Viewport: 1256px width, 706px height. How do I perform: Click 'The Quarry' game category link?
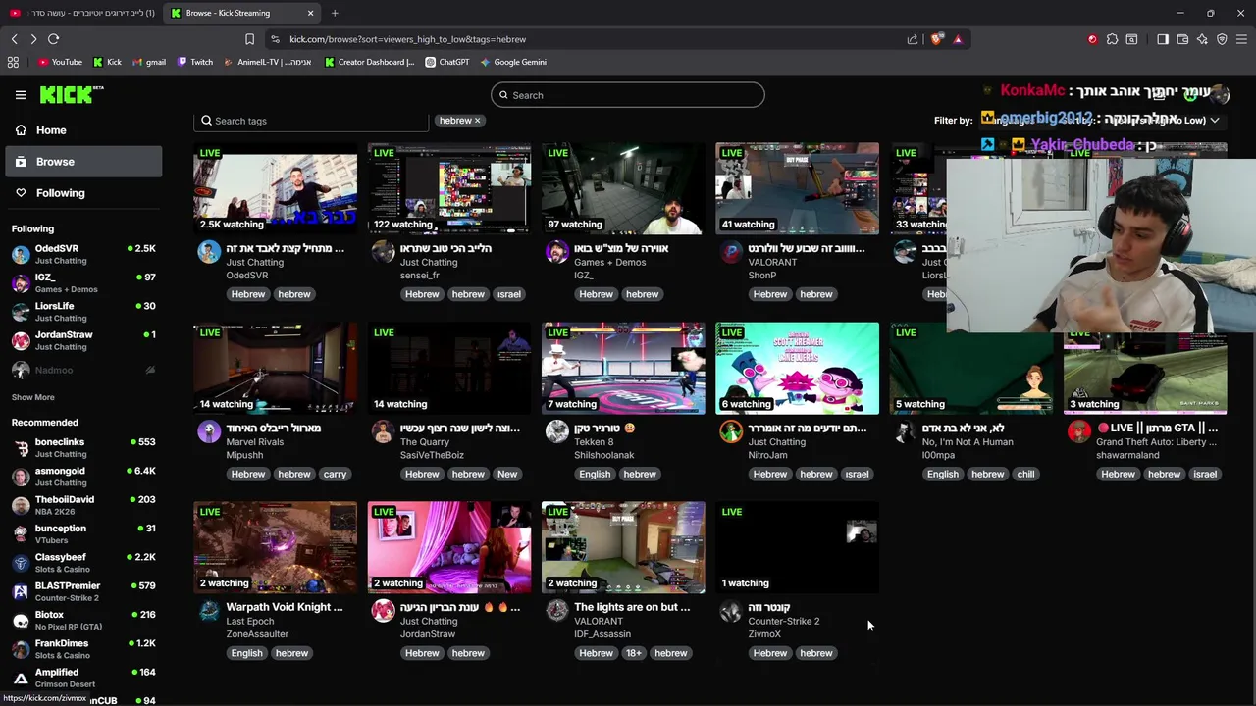click(425, 441)
